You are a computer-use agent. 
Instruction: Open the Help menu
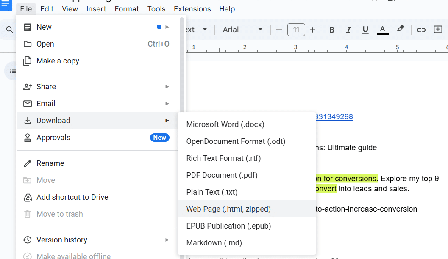point(227,9)
